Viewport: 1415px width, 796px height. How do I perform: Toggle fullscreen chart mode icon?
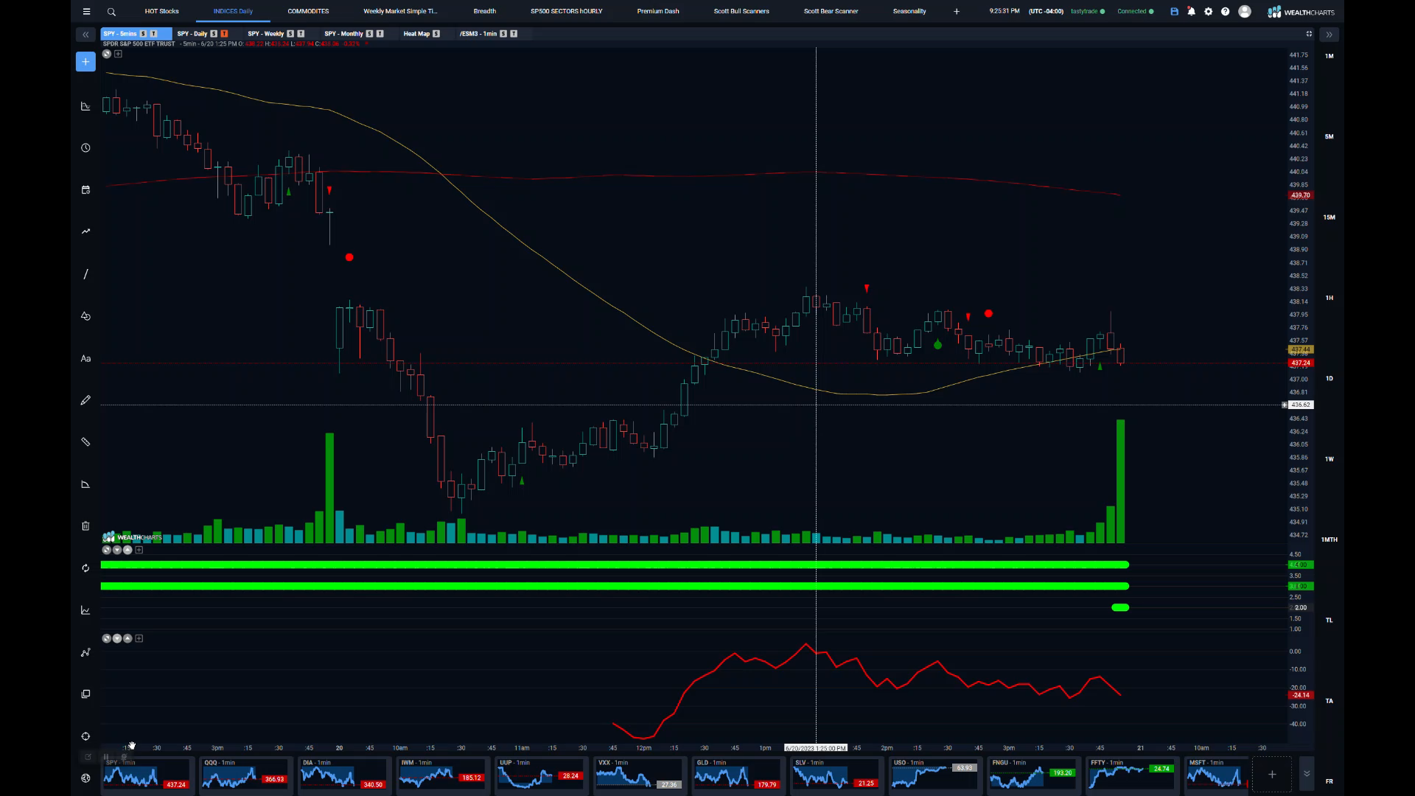1309,34
